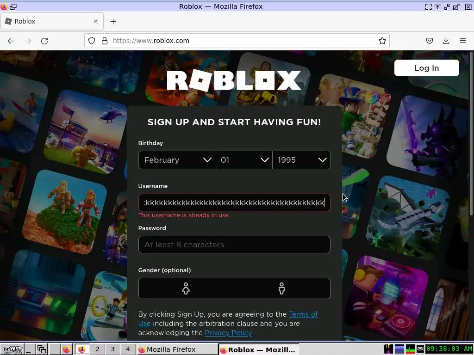Click the 'SIGN UP AND START HAVING FUN!' heading

coord(234,122)
